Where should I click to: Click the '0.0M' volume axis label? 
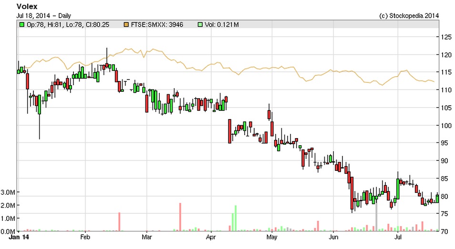point(8,231)
